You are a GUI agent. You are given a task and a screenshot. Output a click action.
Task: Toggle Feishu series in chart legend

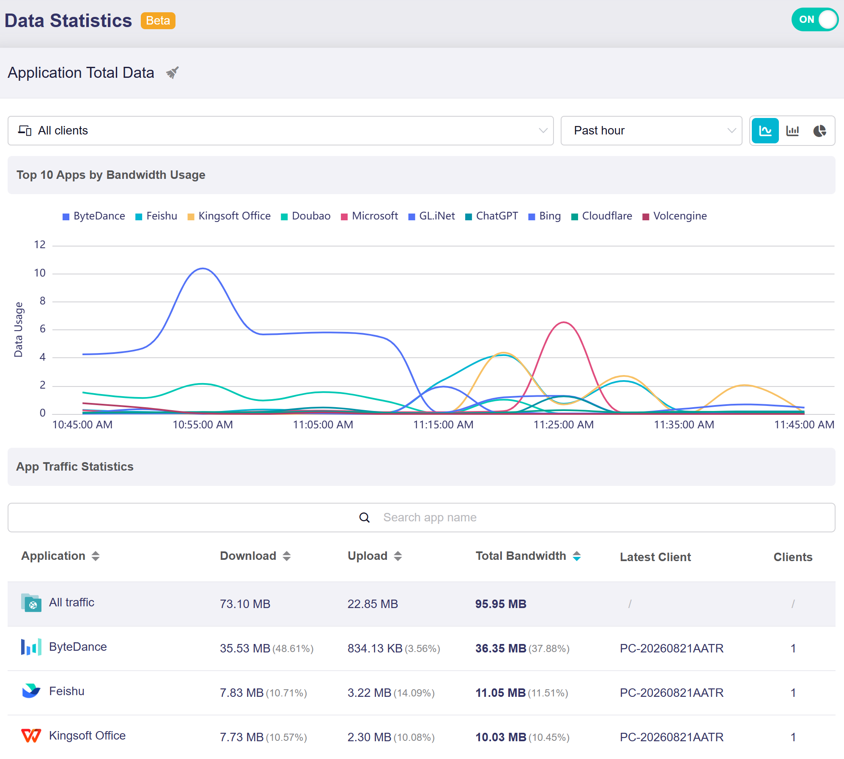click(156, 216)
